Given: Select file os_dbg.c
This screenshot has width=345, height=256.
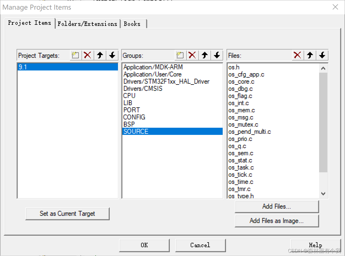Looking at the screenshot, I should [273, 89].
